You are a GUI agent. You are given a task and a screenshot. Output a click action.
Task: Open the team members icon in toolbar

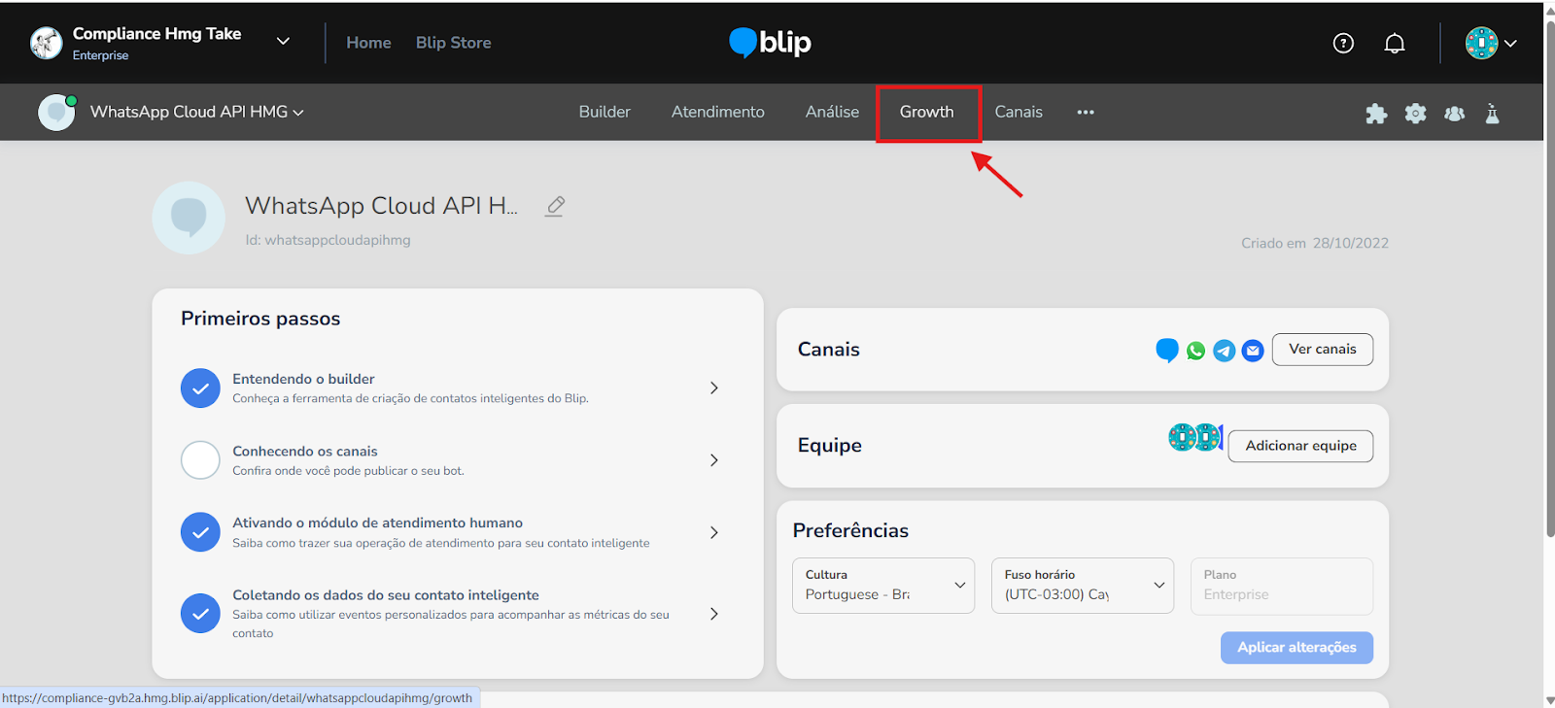coord(1455,114)
